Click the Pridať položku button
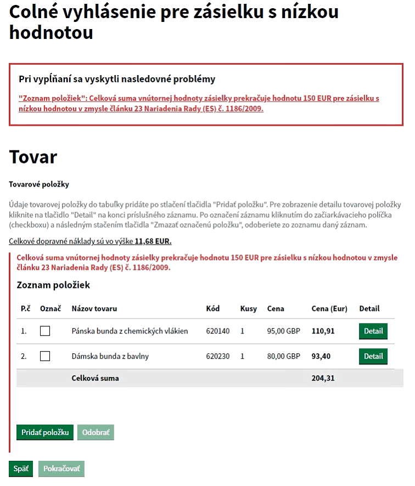Screen dimensions: 415x486 tap(45, 432)
